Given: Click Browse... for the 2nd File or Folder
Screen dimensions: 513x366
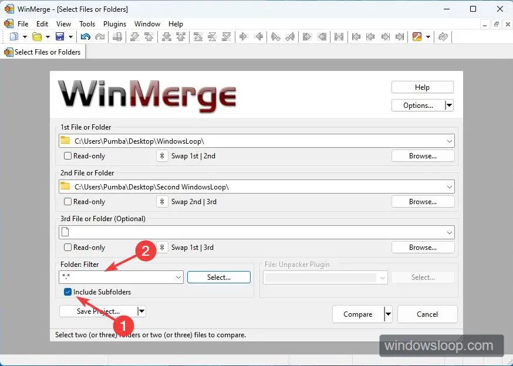Looking at the screenshot, I should (423, 202).
